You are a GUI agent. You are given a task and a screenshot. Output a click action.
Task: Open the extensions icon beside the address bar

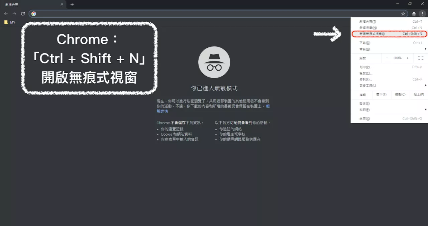click(x=414, y=14)
